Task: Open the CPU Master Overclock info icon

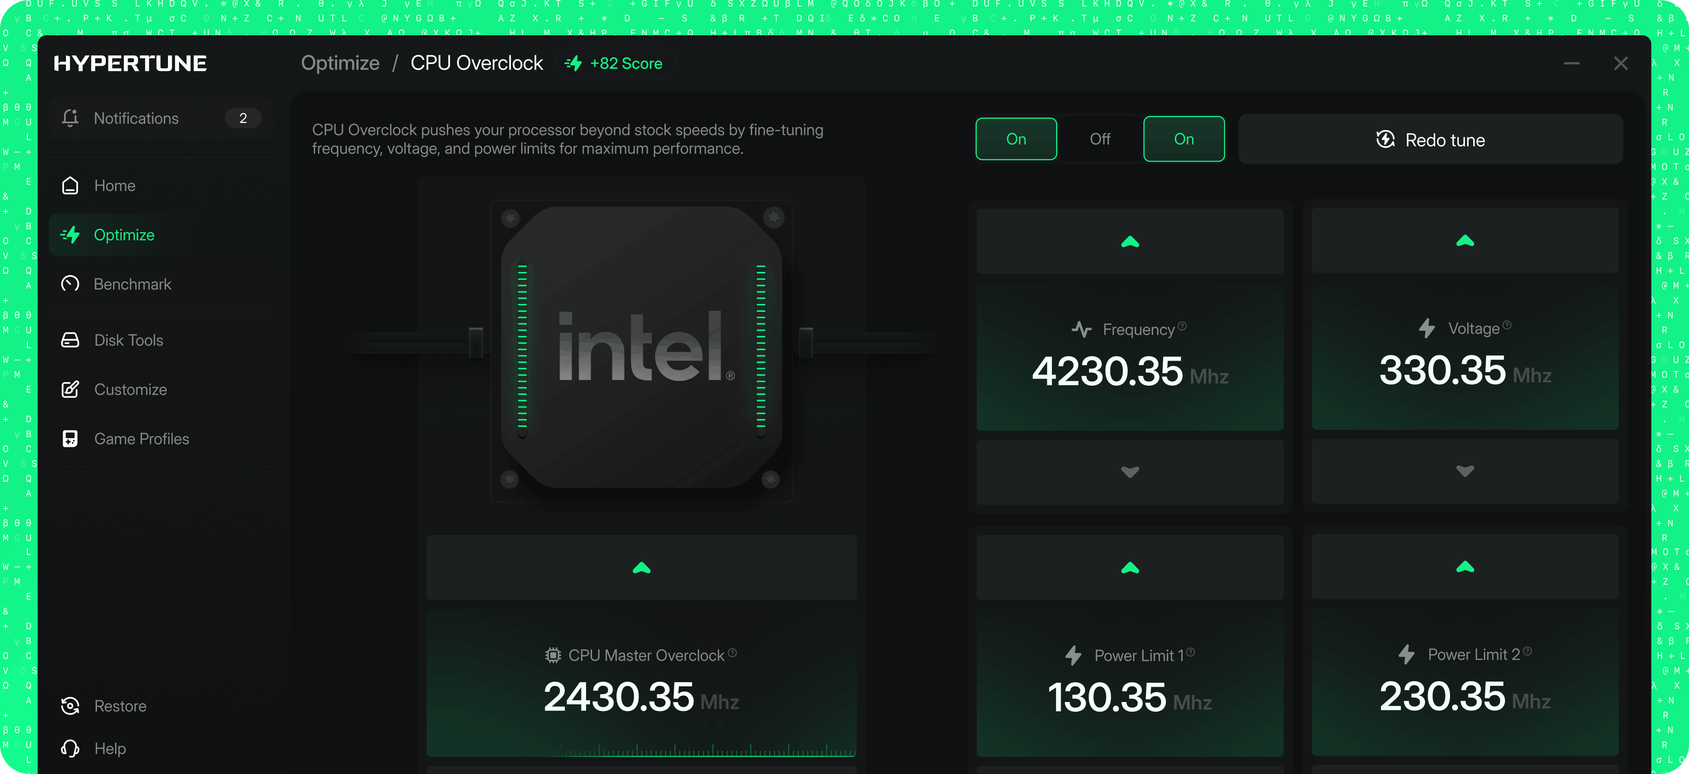Action: point(732,652)
